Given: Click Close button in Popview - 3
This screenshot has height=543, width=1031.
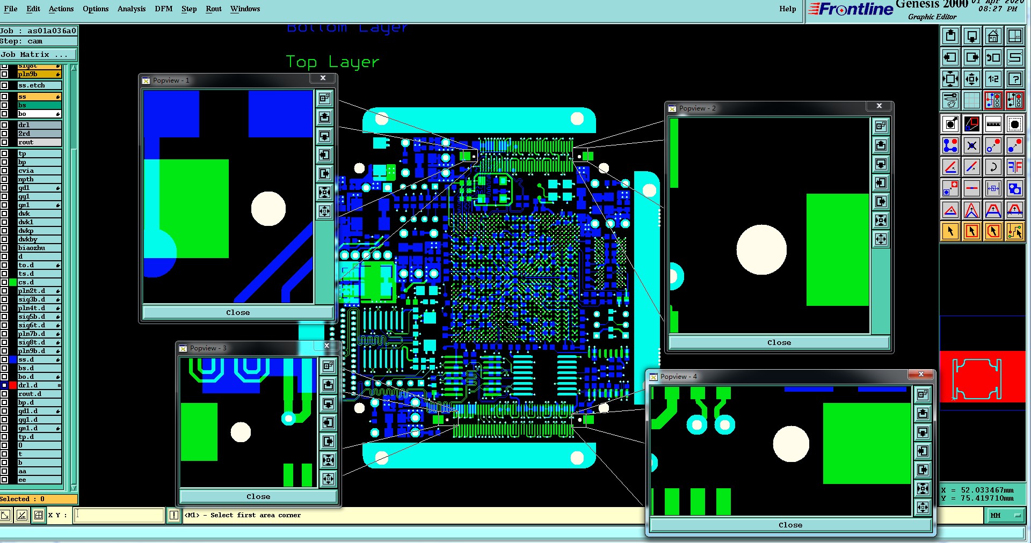Looking at the screenshot, I should tap(258, 496).
